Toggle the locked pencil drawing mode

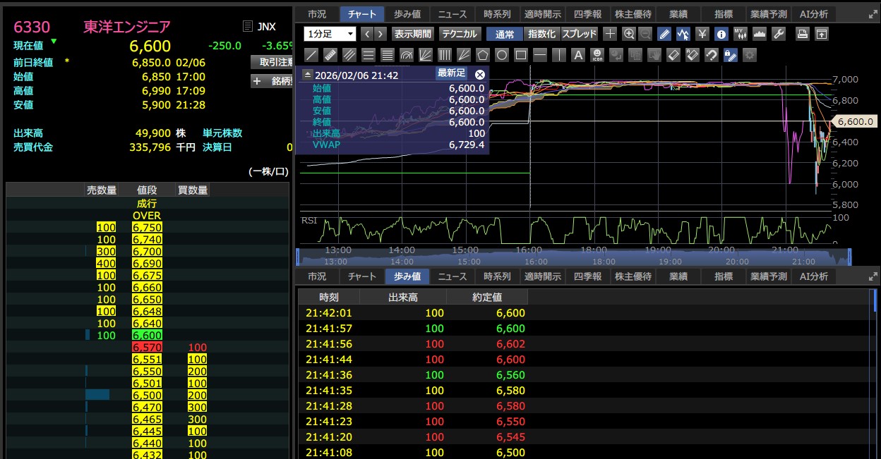click(x=731, y=54)
